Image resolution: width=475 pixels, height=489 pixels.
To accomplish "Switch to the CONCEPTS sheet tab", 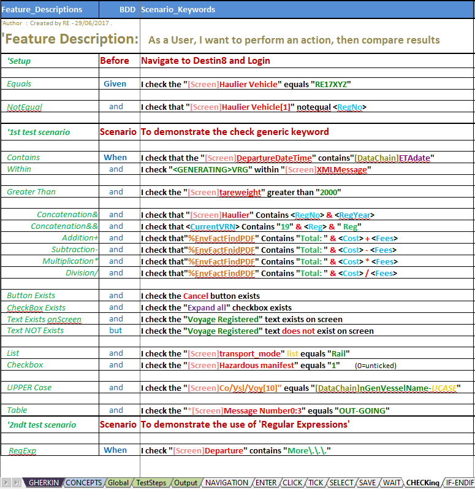I will (83, 483).
